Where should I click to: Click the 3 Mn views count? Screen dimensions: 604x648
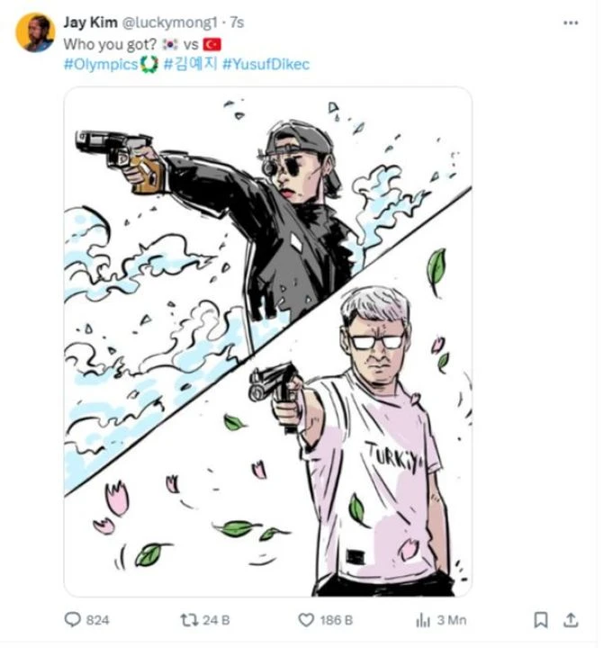coord(450,619)
